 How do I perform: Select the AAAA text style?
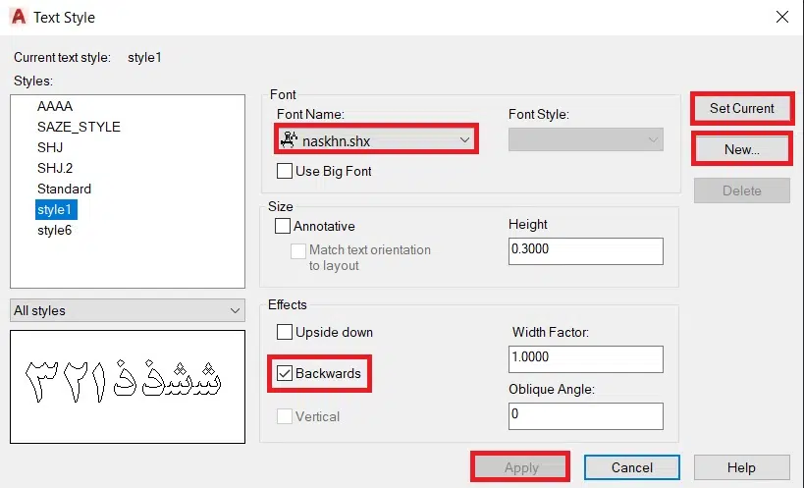pyautogui.click(x=55, y=106)
